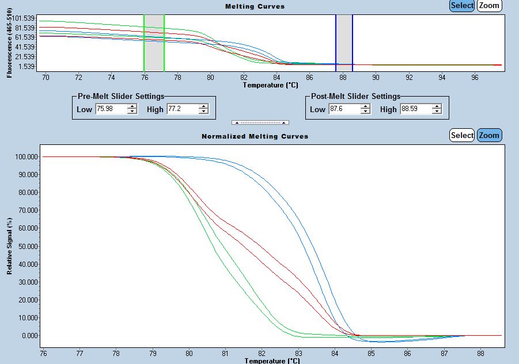Click the Pre-Melt High input field
Image resolution: width=519 pixels, height=364 pixels.
click(x=181, y=109)
